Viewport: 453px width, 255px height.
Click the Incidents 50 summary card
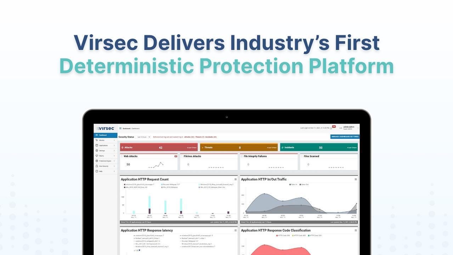(319, 147)
